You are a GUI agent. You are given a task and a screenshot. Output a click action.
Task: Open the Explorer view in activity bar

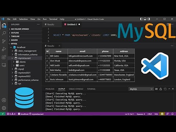pos(4,25)
